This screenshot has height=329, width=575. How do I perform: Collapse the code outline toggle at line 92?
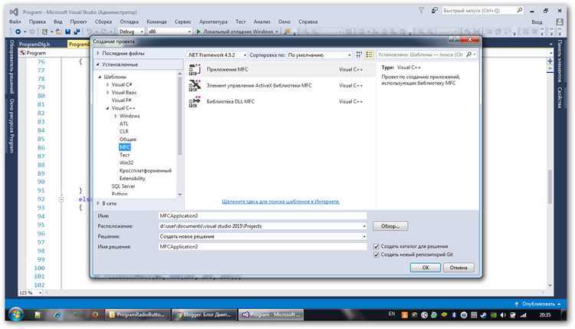tap(61, 199)
